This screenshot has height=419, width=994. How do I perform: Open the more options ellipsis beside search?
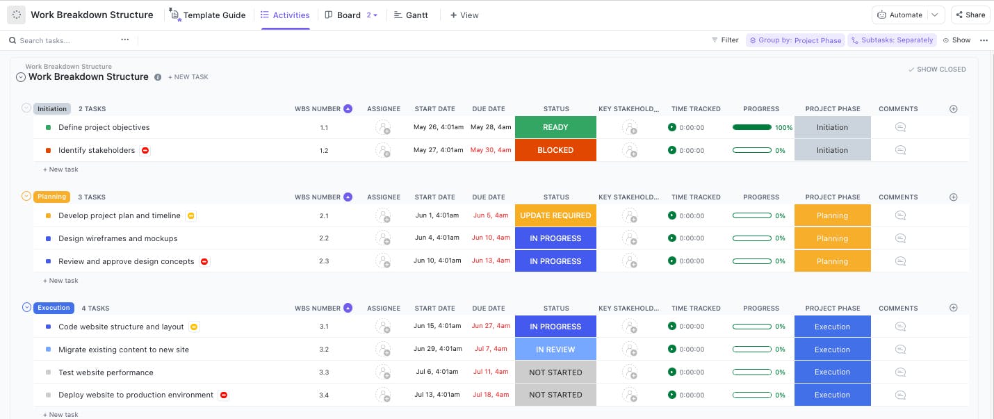coord(124,40)
